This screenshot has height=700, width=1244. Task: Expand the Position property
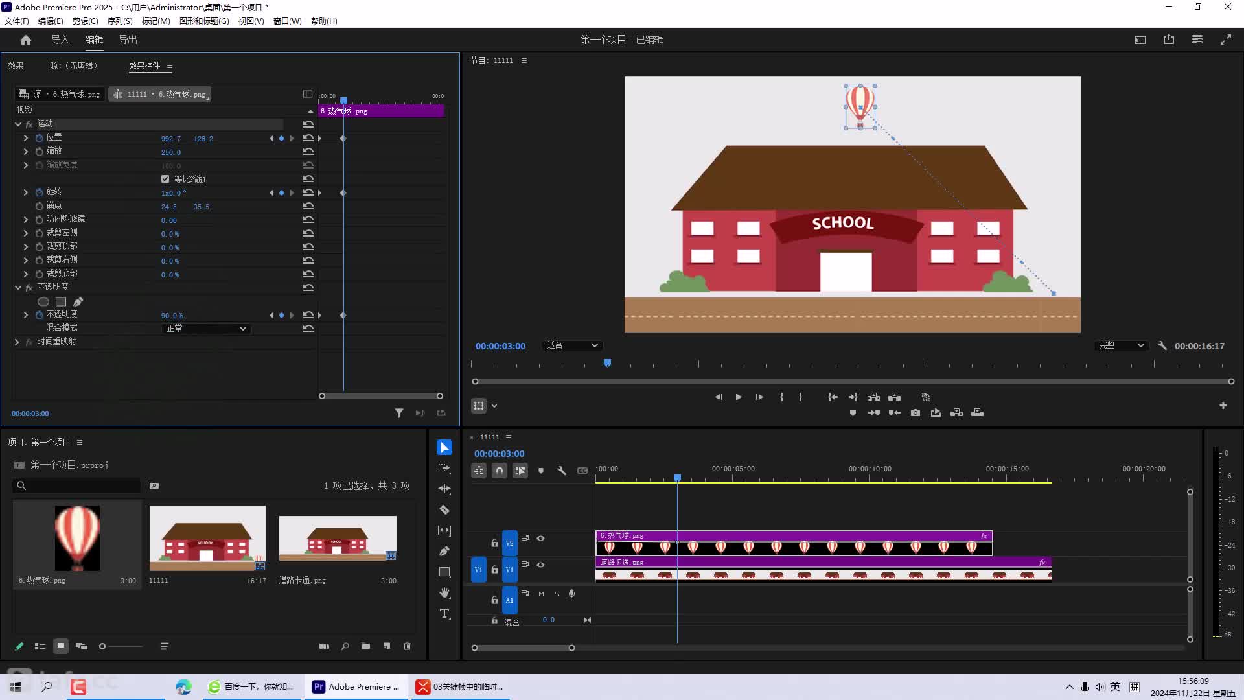click(26, 137)
